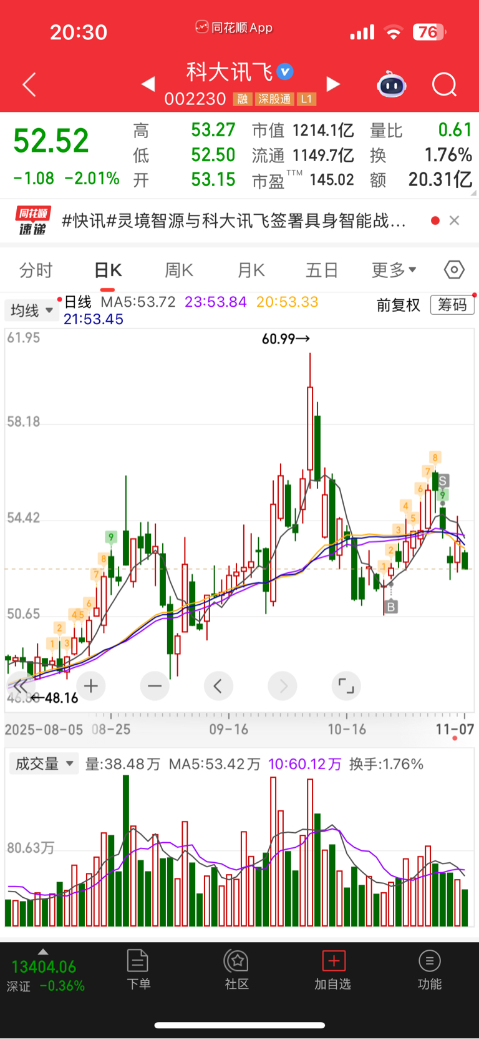
Task: Tap the 量:38.48万 volume label
Action: coord(122,764)
